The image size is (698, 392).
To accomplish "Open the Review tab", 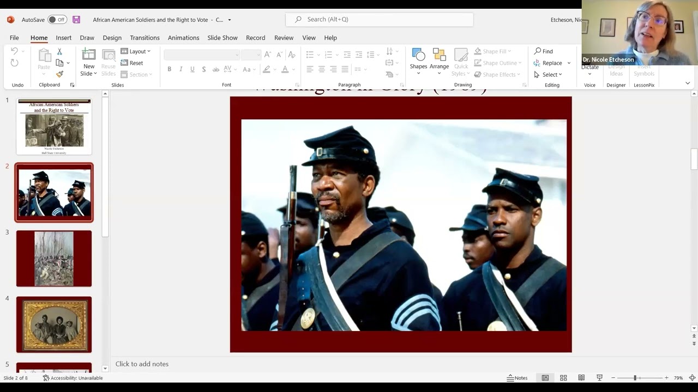I will [284, 38].
